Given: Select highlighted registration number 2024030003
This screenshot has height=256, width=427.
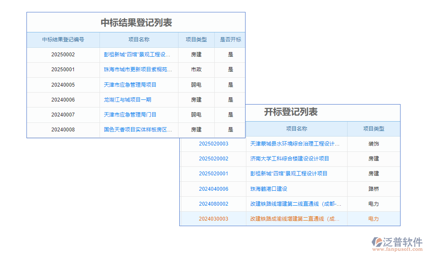Looking at the screenshot, I should 213,219.
